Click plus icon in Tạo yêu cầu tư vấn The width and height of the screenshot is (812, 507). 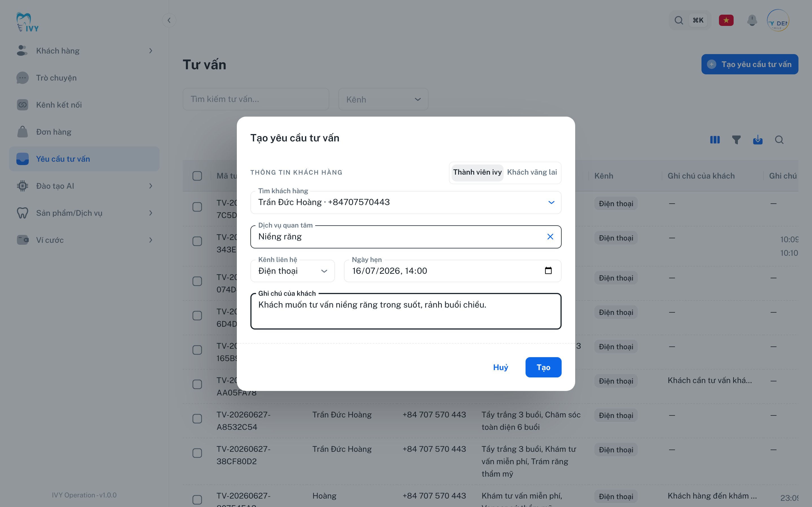pyautogui.click(x=711, y=65)
